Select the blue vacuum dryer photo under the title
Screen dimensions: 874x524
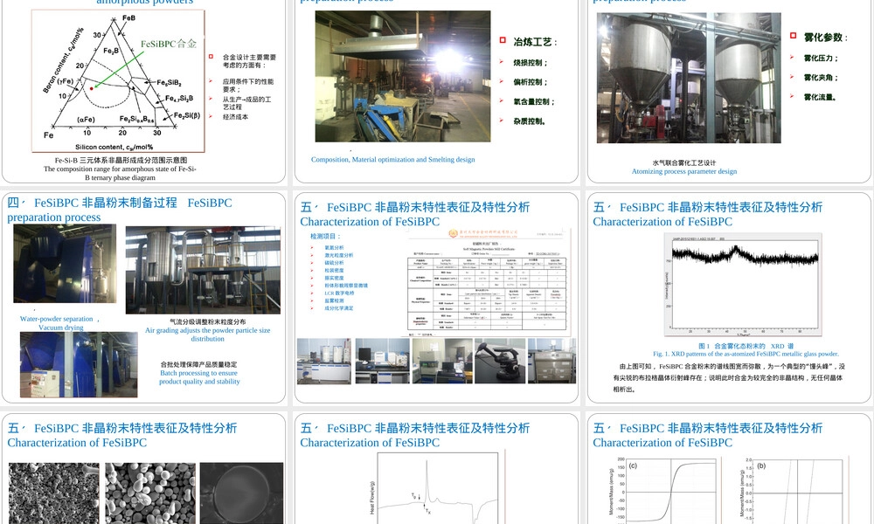coord(65,264)
